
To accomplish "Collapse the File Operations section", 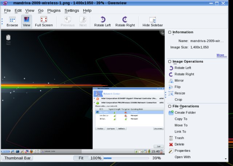I will coord(170,106).
